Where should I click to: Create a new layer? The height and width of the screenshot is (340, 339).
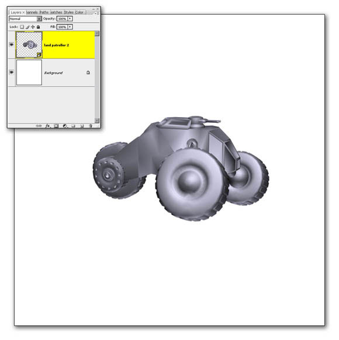(x=82, y=126)
